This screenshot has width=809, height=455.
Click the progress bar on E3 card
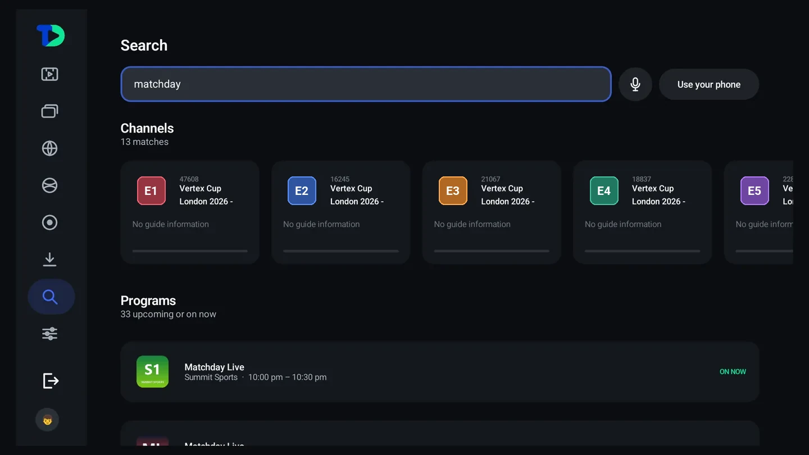(x=492, y=251)
